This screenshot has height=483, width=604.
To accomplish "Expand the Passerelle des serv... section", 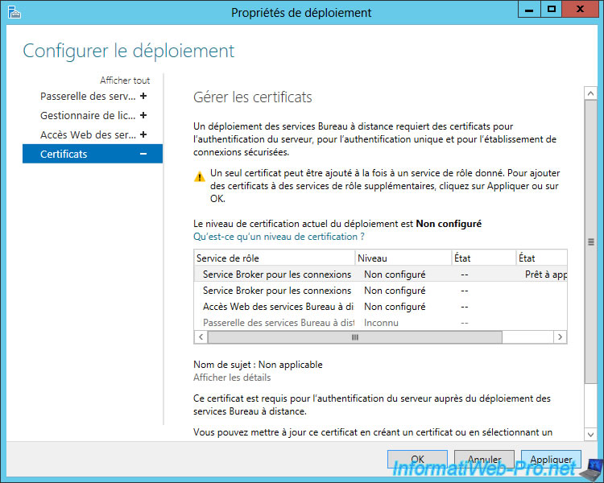I will tap(143, 96).
